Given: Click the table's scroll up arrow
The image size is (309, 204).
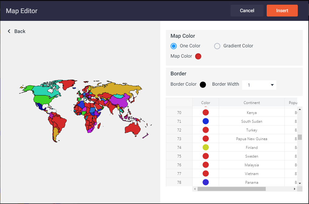Looking at the screenshot, I should pyautogui.click(x=300, y=109).
